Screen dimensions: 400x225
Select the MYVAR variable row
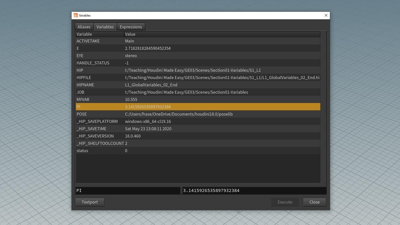[x=198, y=99]
